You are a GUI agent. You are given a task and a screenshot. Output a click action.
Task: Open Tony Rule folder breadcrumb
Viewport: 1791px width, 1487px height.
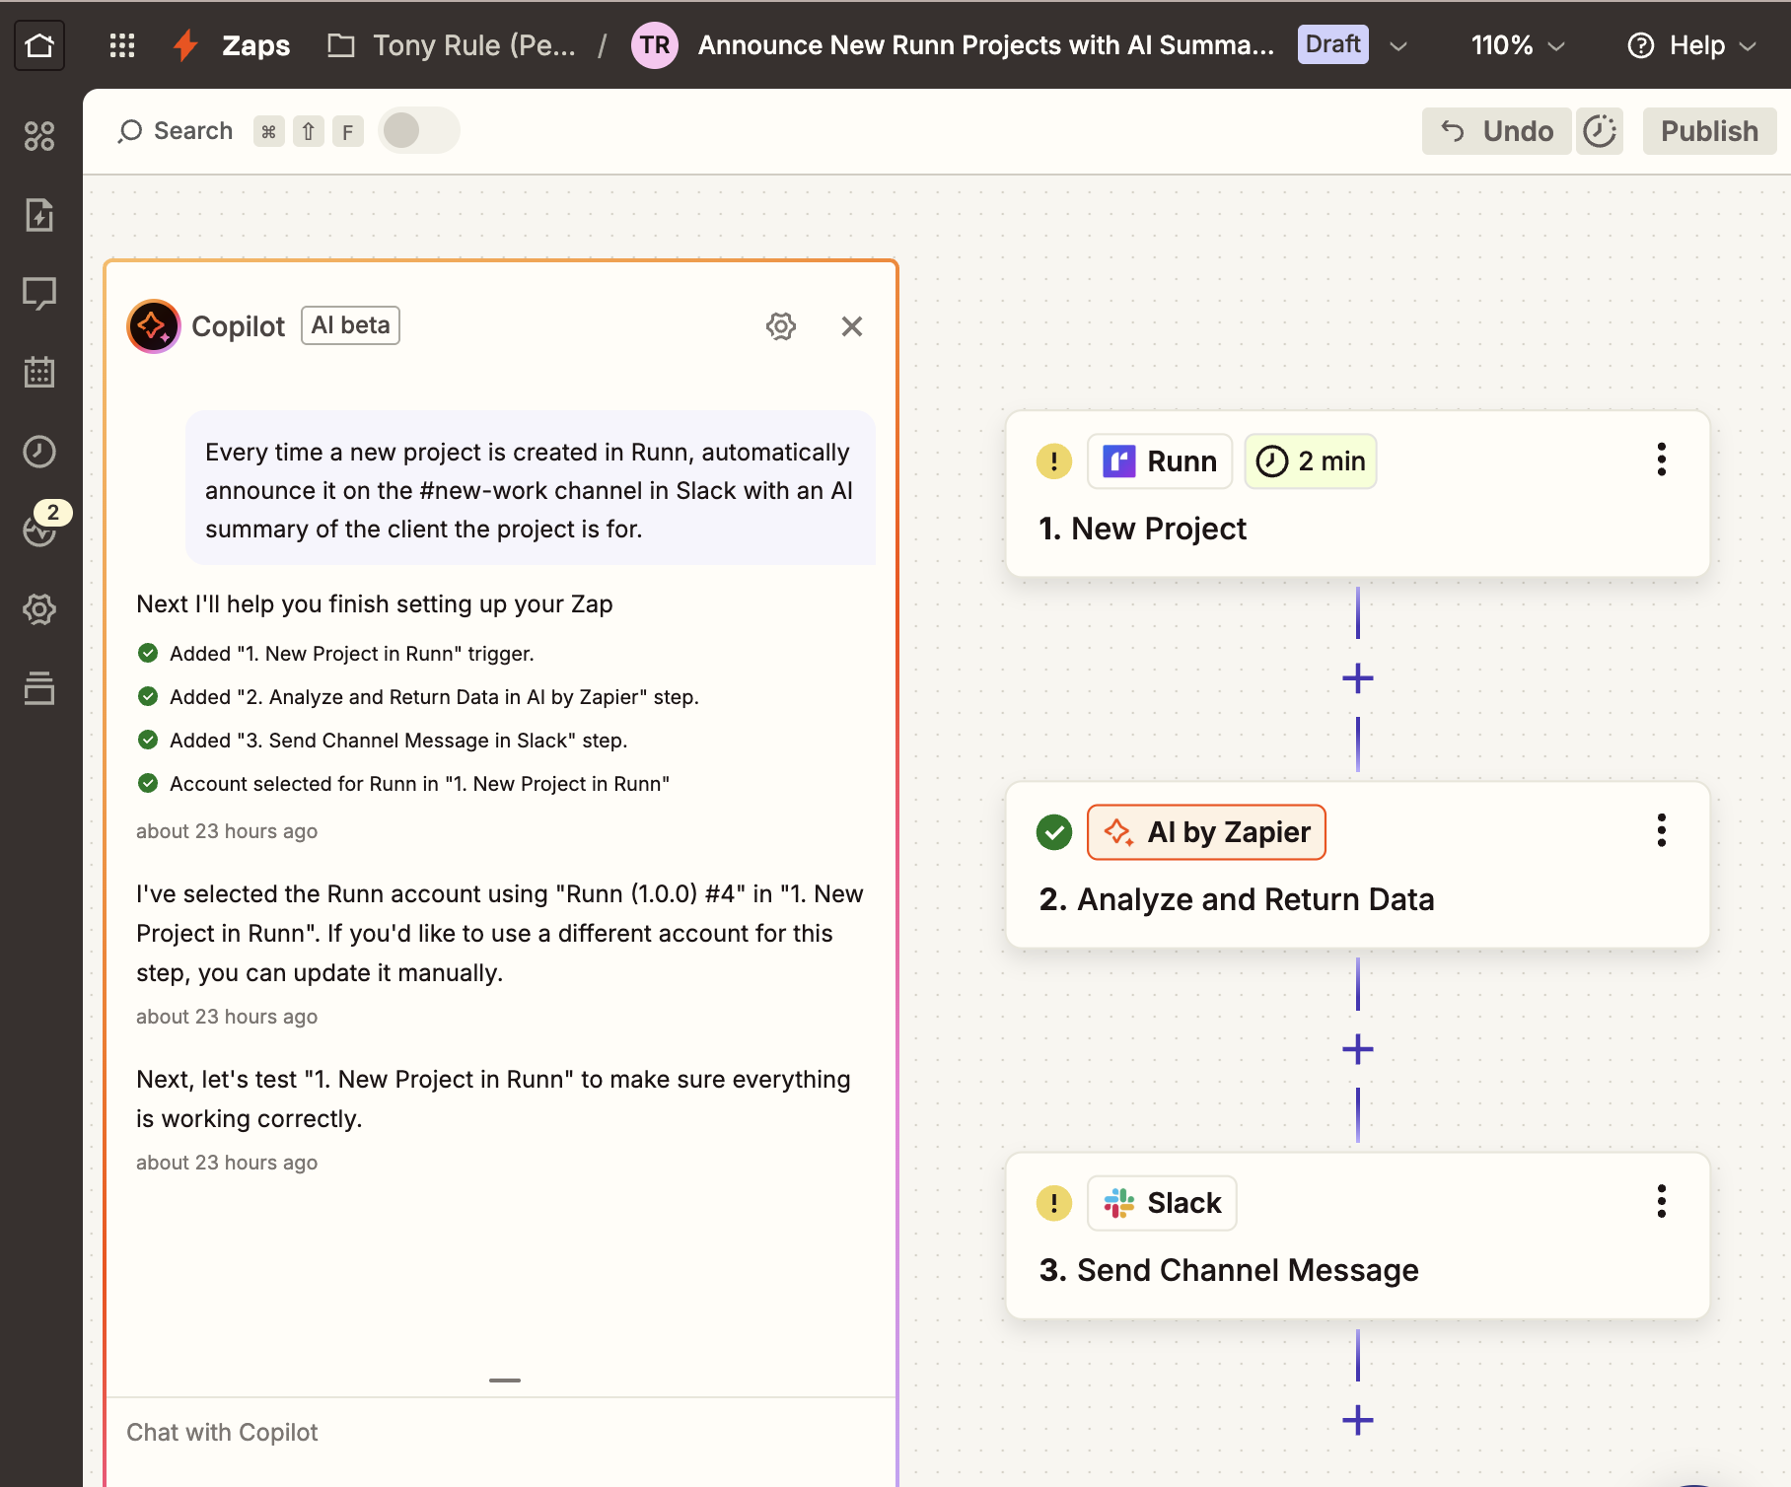pyautogui.click(x=452, y=45)
